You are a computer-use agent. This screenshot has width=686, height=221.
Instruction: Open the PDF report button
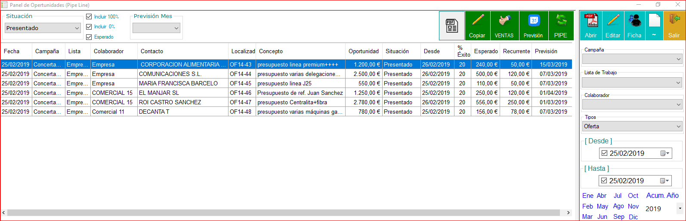[x=451, y=26]
